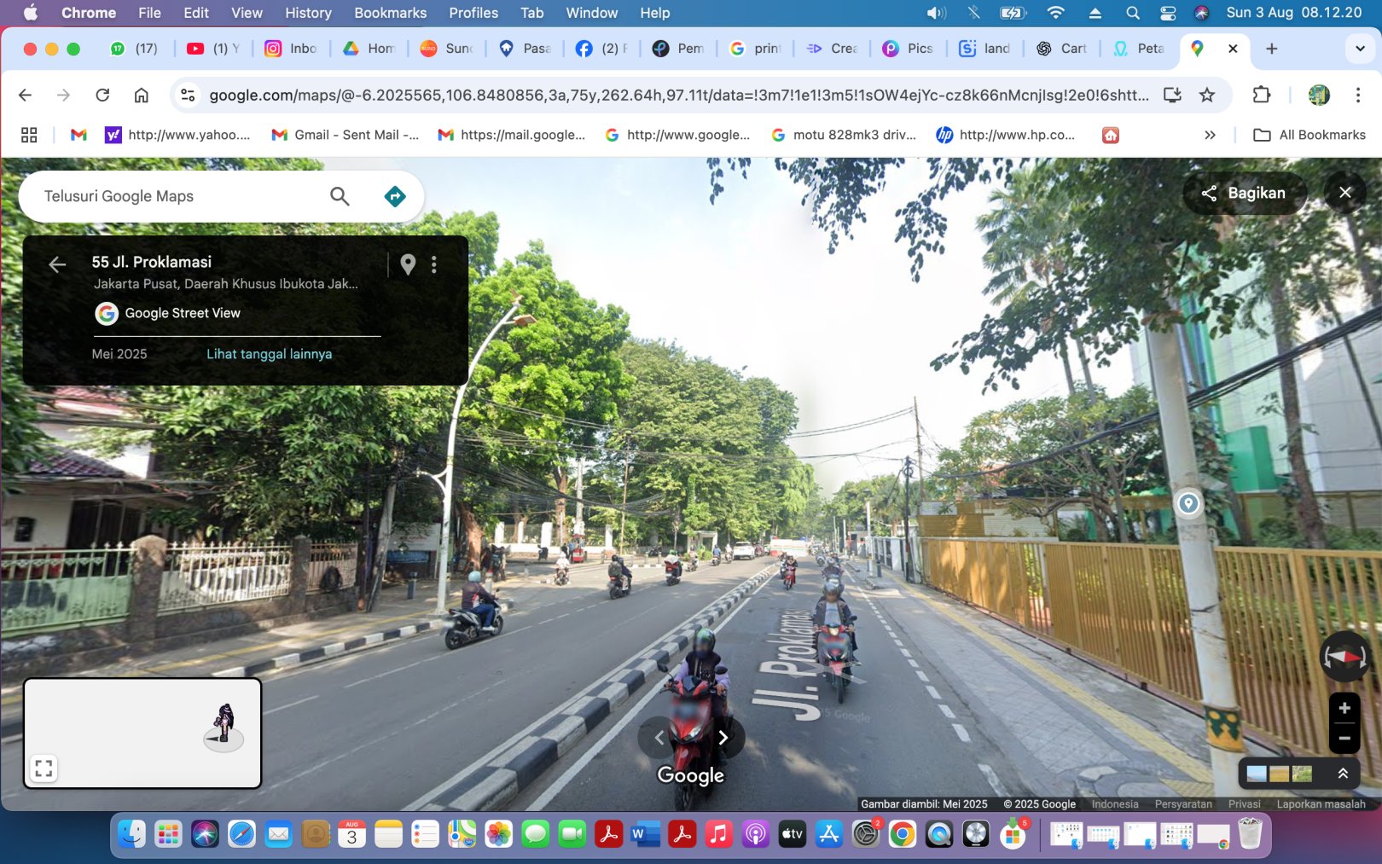Zoom in with the plus button
The image size is (1382, 864).
tap(1344, 708)
